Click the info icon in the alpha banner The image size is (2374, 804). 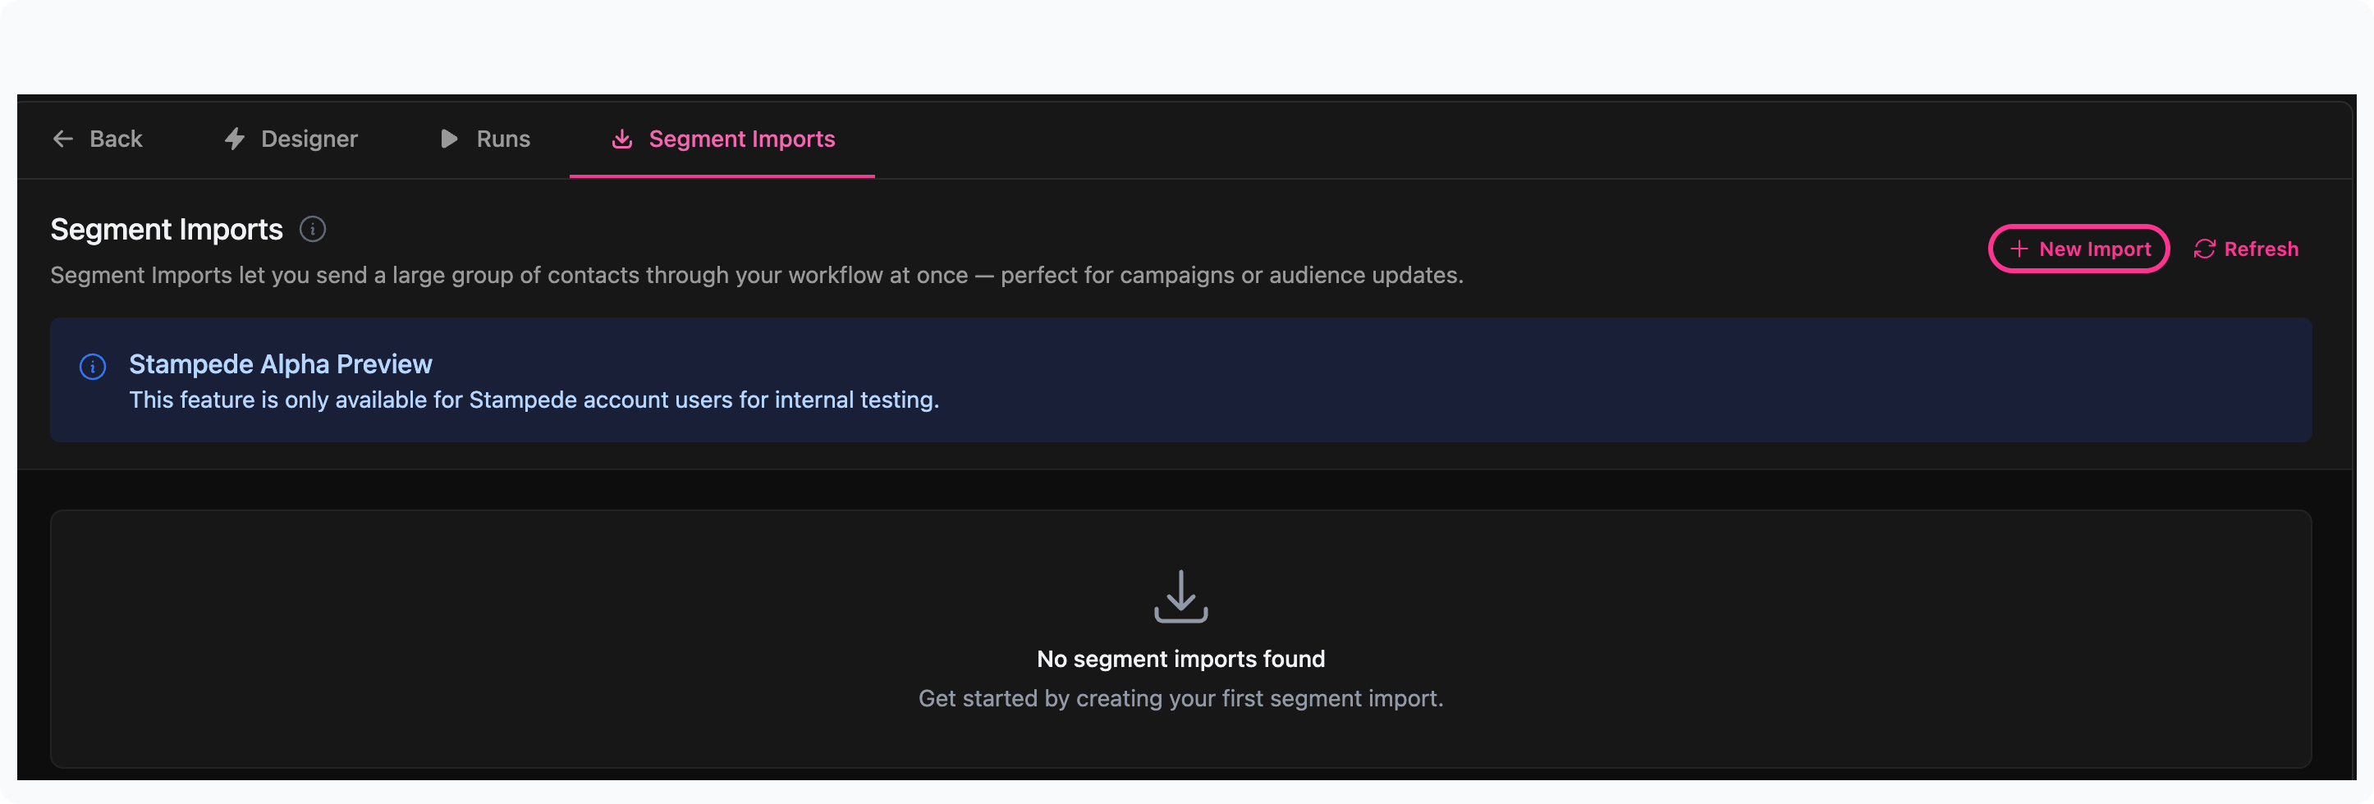coord(93,367)
